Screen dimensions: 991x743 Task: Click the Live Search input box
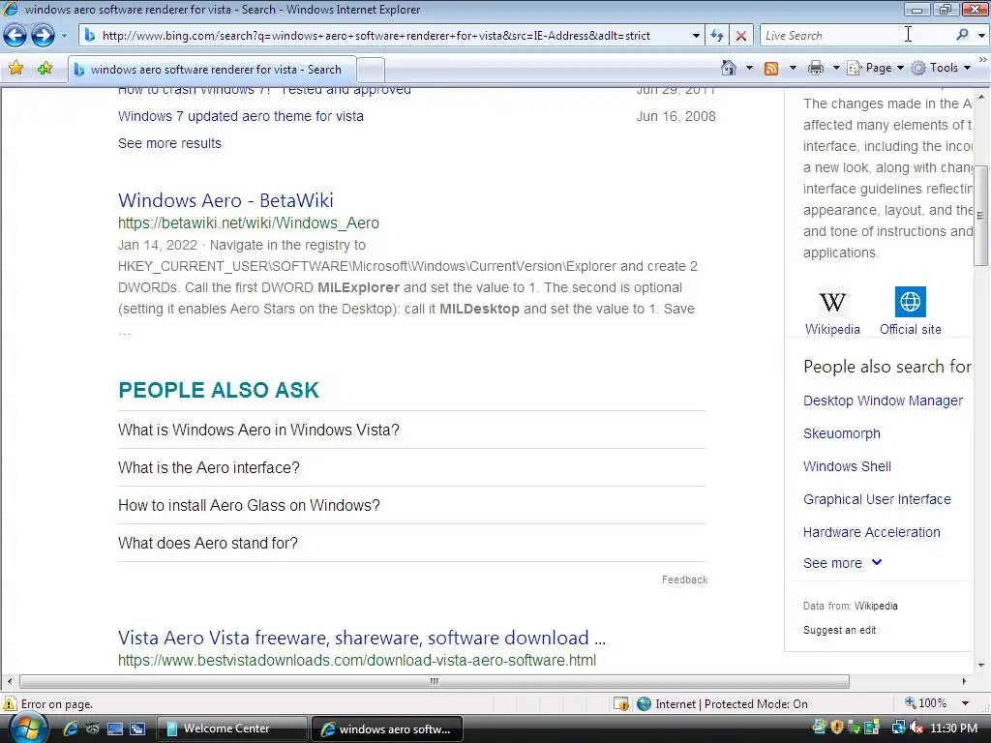[856, 36]
